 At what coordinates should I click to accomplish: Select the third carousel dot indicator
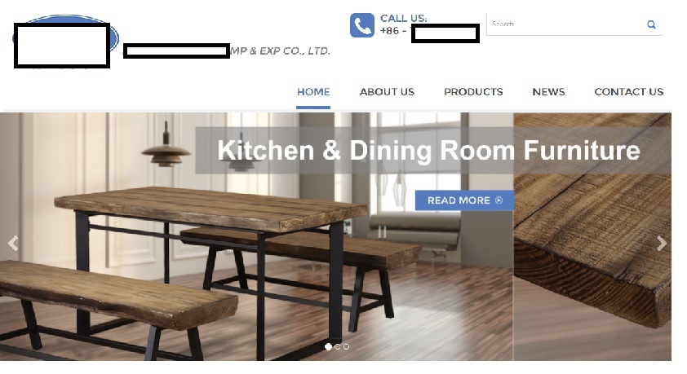tap(346, 346)
